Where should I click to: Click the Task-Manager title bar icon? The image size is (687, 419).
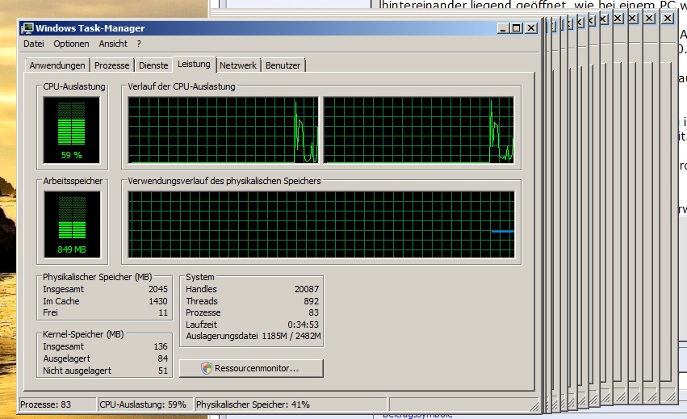pyautogui.click(x=27, y=28)
